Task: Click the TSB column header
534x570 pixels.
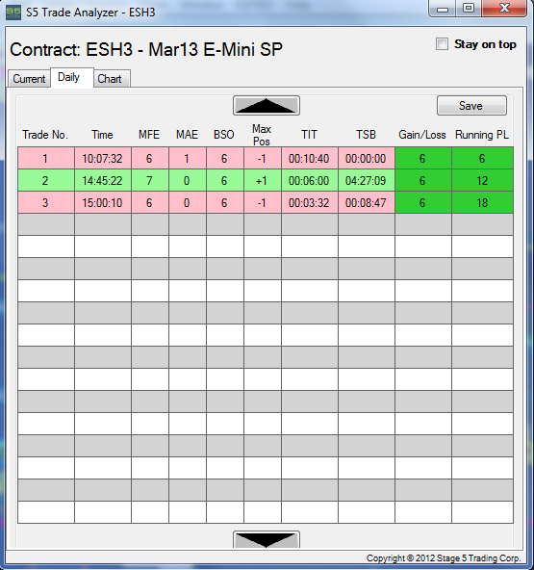Action: tap(366, 135)
